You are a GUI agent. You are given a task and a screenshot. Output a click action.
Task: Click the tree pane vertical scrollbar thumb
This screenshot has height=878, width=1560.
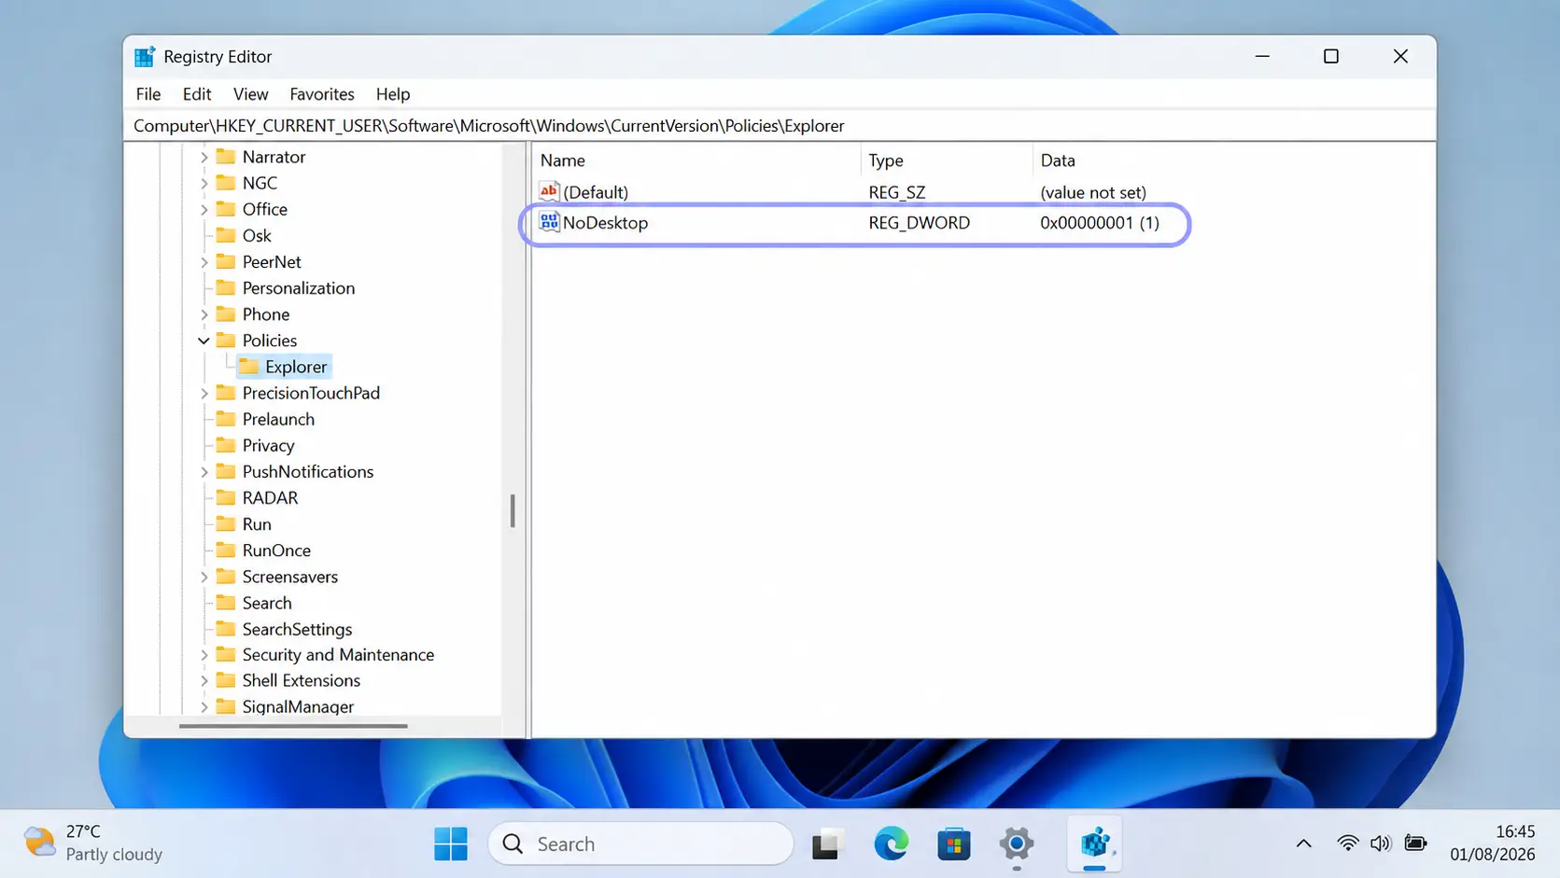coord(513,510)
